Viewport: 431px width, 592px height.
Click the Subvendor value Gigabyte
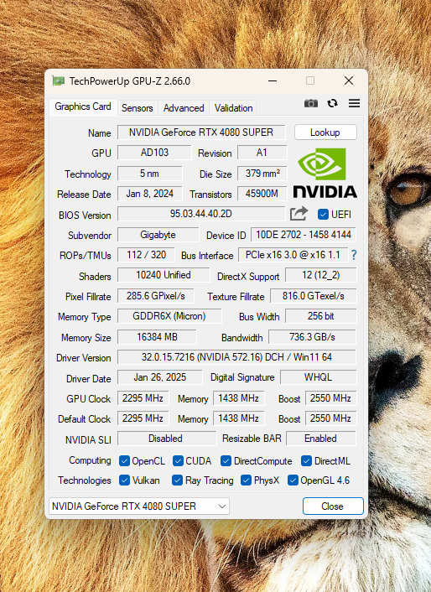(x=158, y=235)
